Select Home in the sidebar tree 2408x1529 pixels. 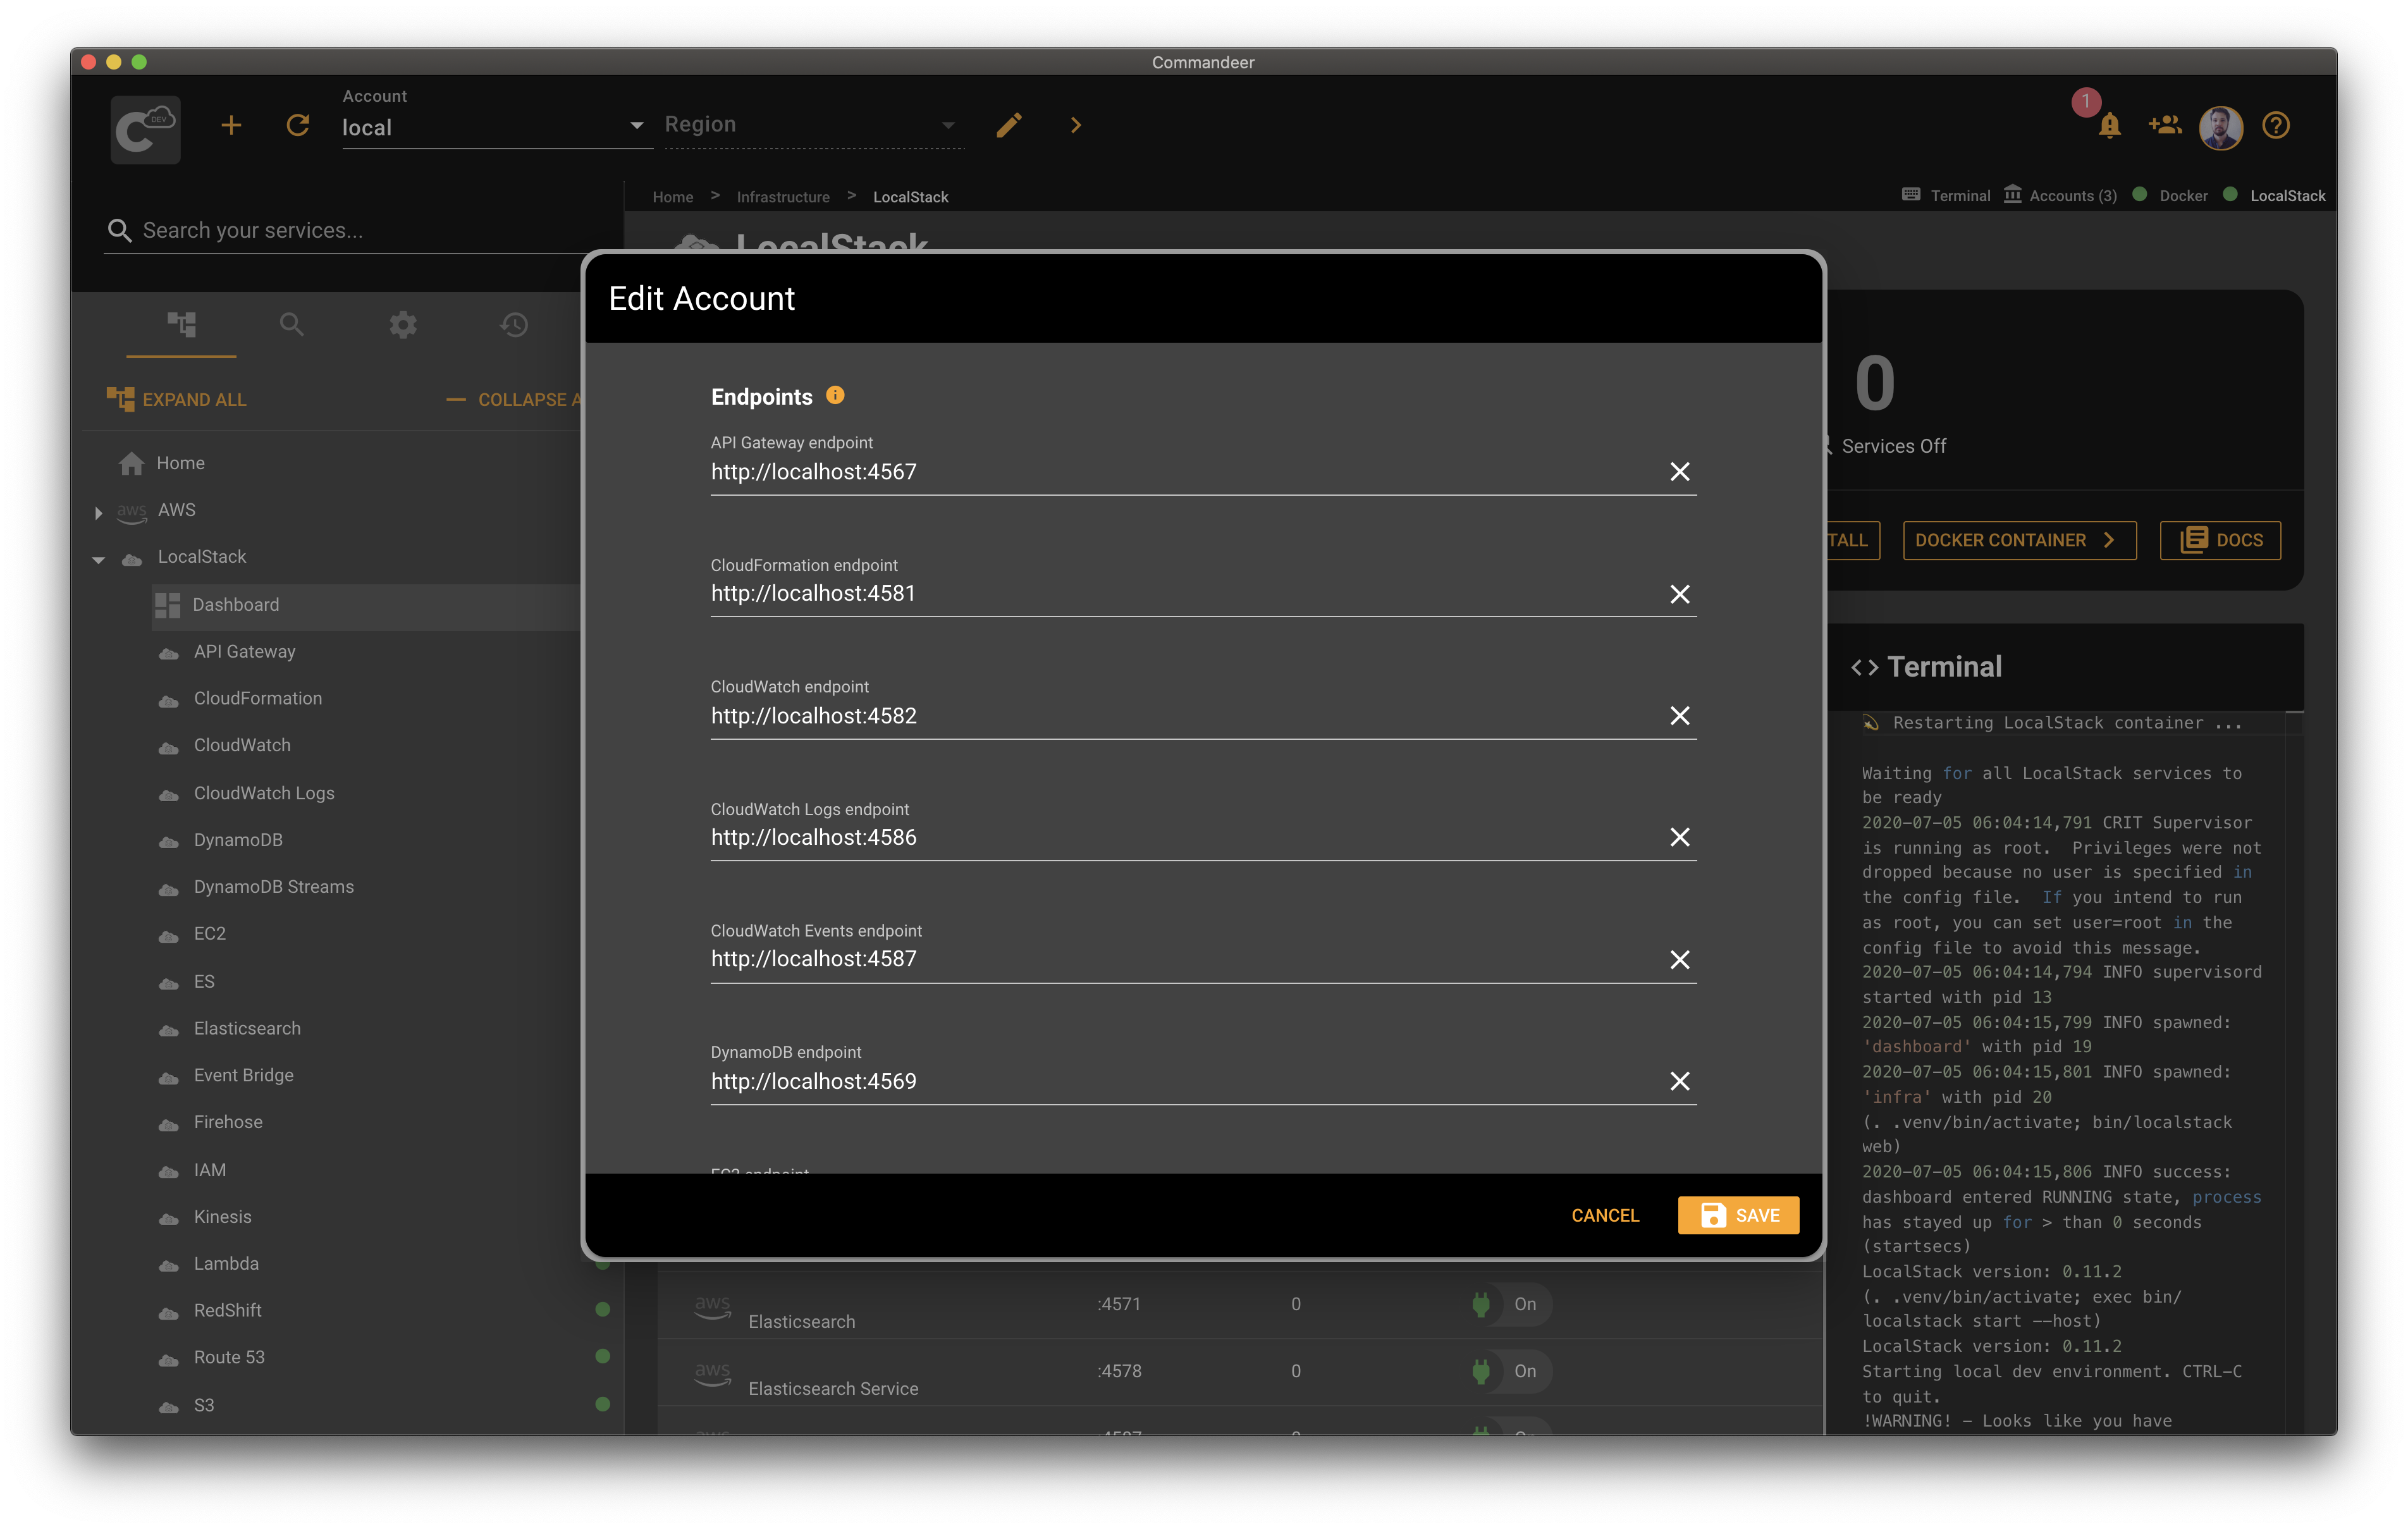coord(180,463)
